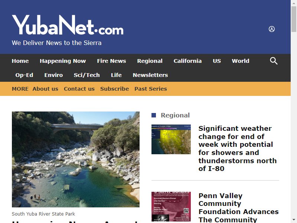Open the search magnifier icon
The width and height of the screenshot is (297, 223).
click(x=274, y=61)
